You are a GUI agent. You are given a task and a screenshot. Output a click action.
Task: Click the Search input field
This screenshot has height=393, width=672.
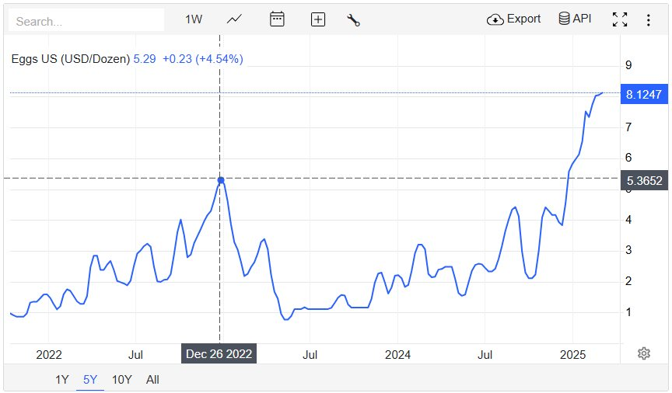86,21
